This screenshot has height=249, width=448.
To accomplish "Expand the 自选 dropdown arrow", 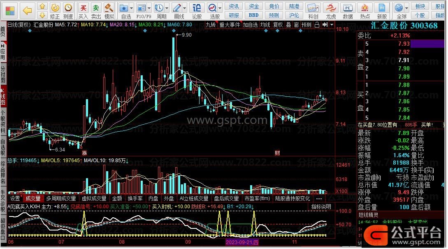I will pos(131,8).
